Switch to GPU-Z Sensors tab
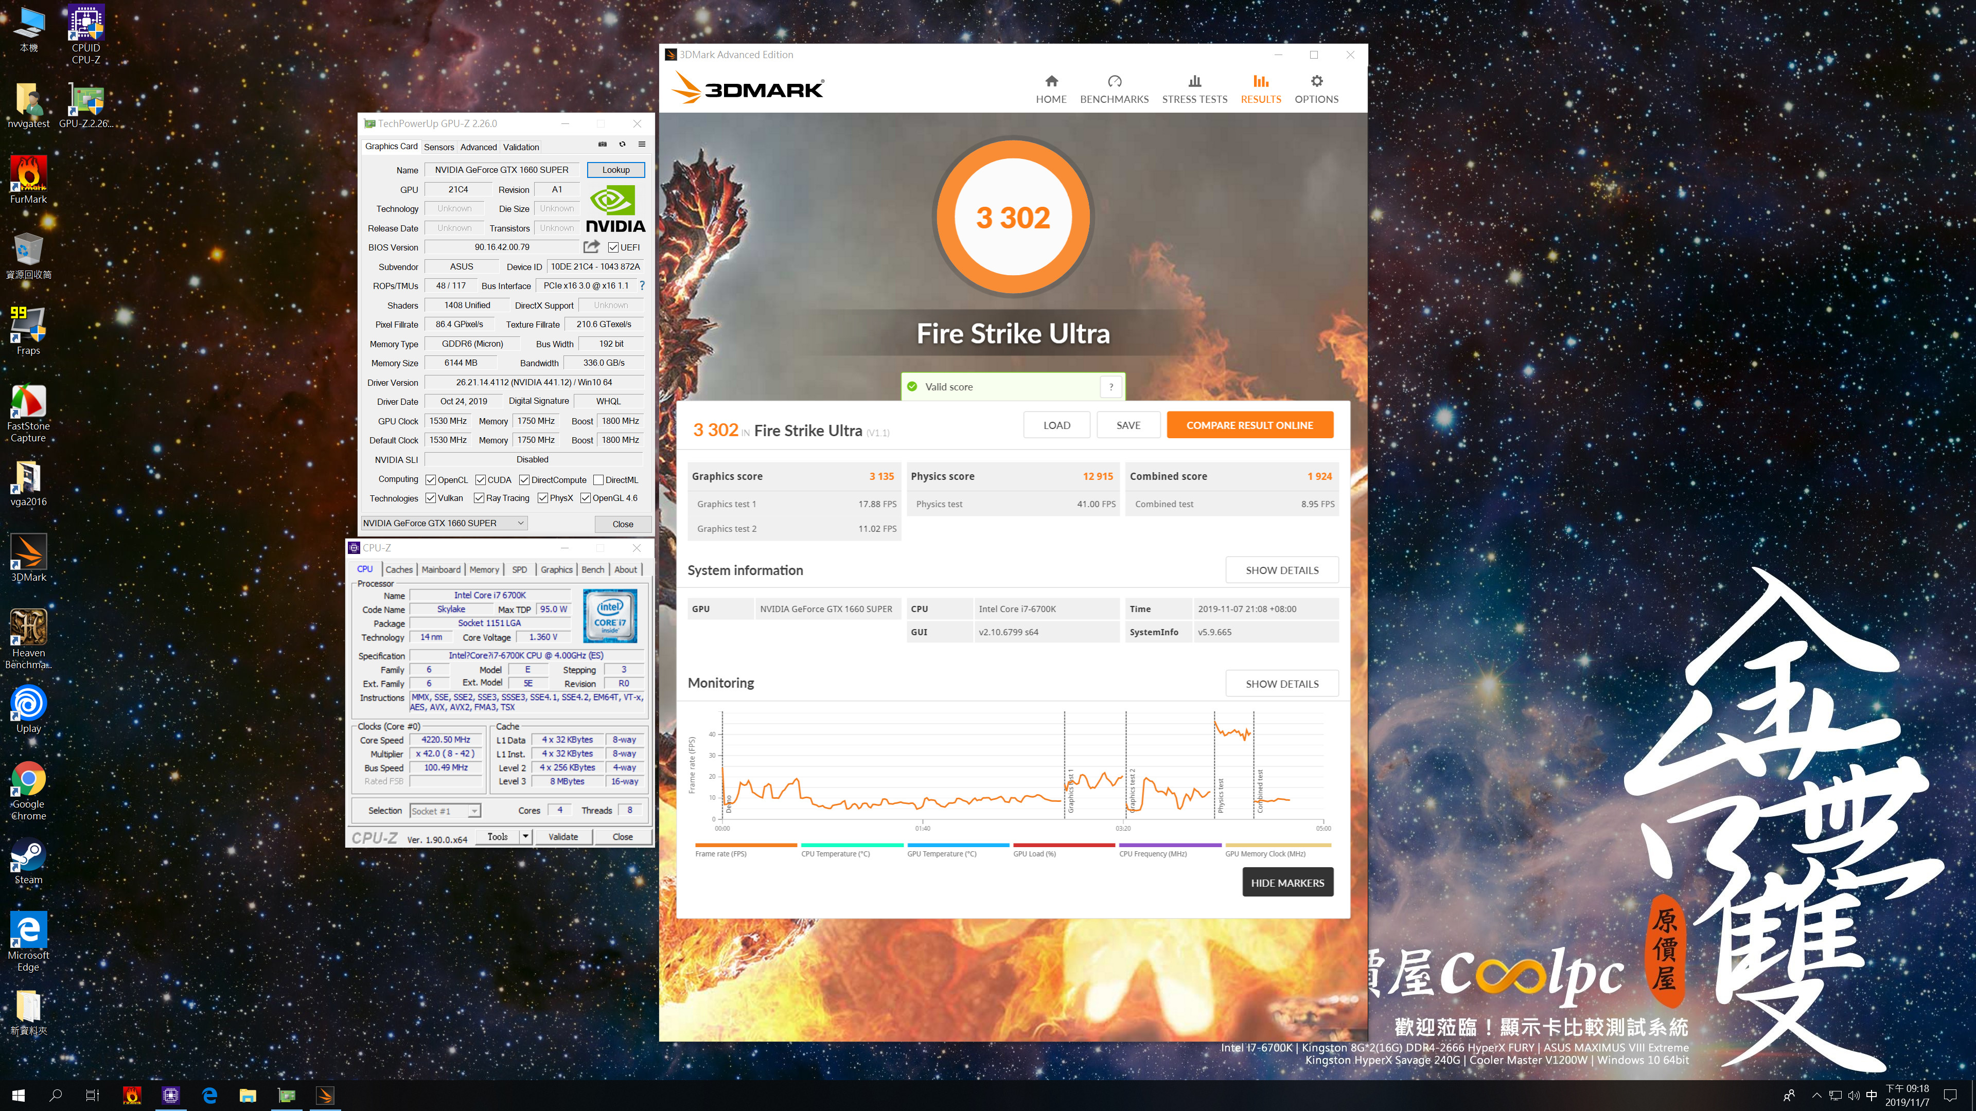1976x1111 pixels. pyautogui.click(x=439, y=147)
